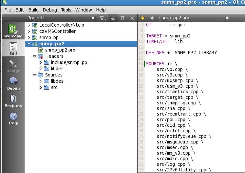Select the Headers group icon
The height and width of the screenshot is (173, 245).
(x=41, y=56)
